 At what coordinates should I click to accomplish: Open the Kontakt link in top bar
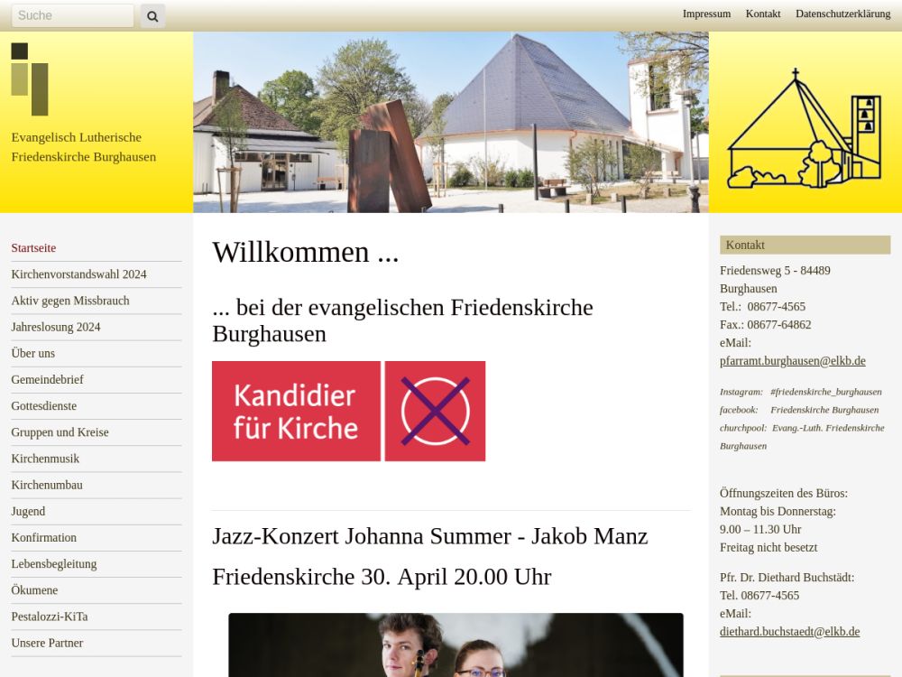[763, 14]
